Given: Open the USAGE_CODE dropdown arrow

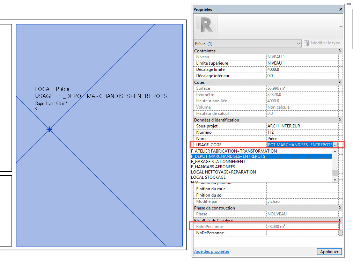Looking at the screenshot, I should [x=335, y=145].
